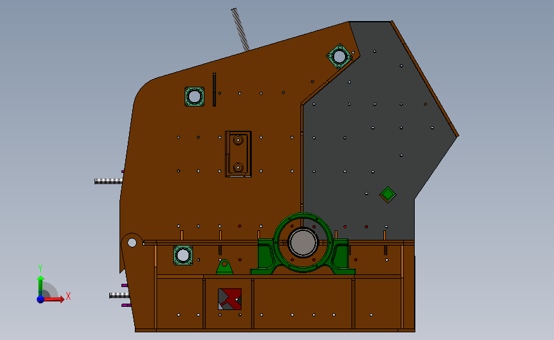Select the dark vertical bar beside upper bearing
The height and width of the screenshot is (340, 554).
click(x=214, y=89)
